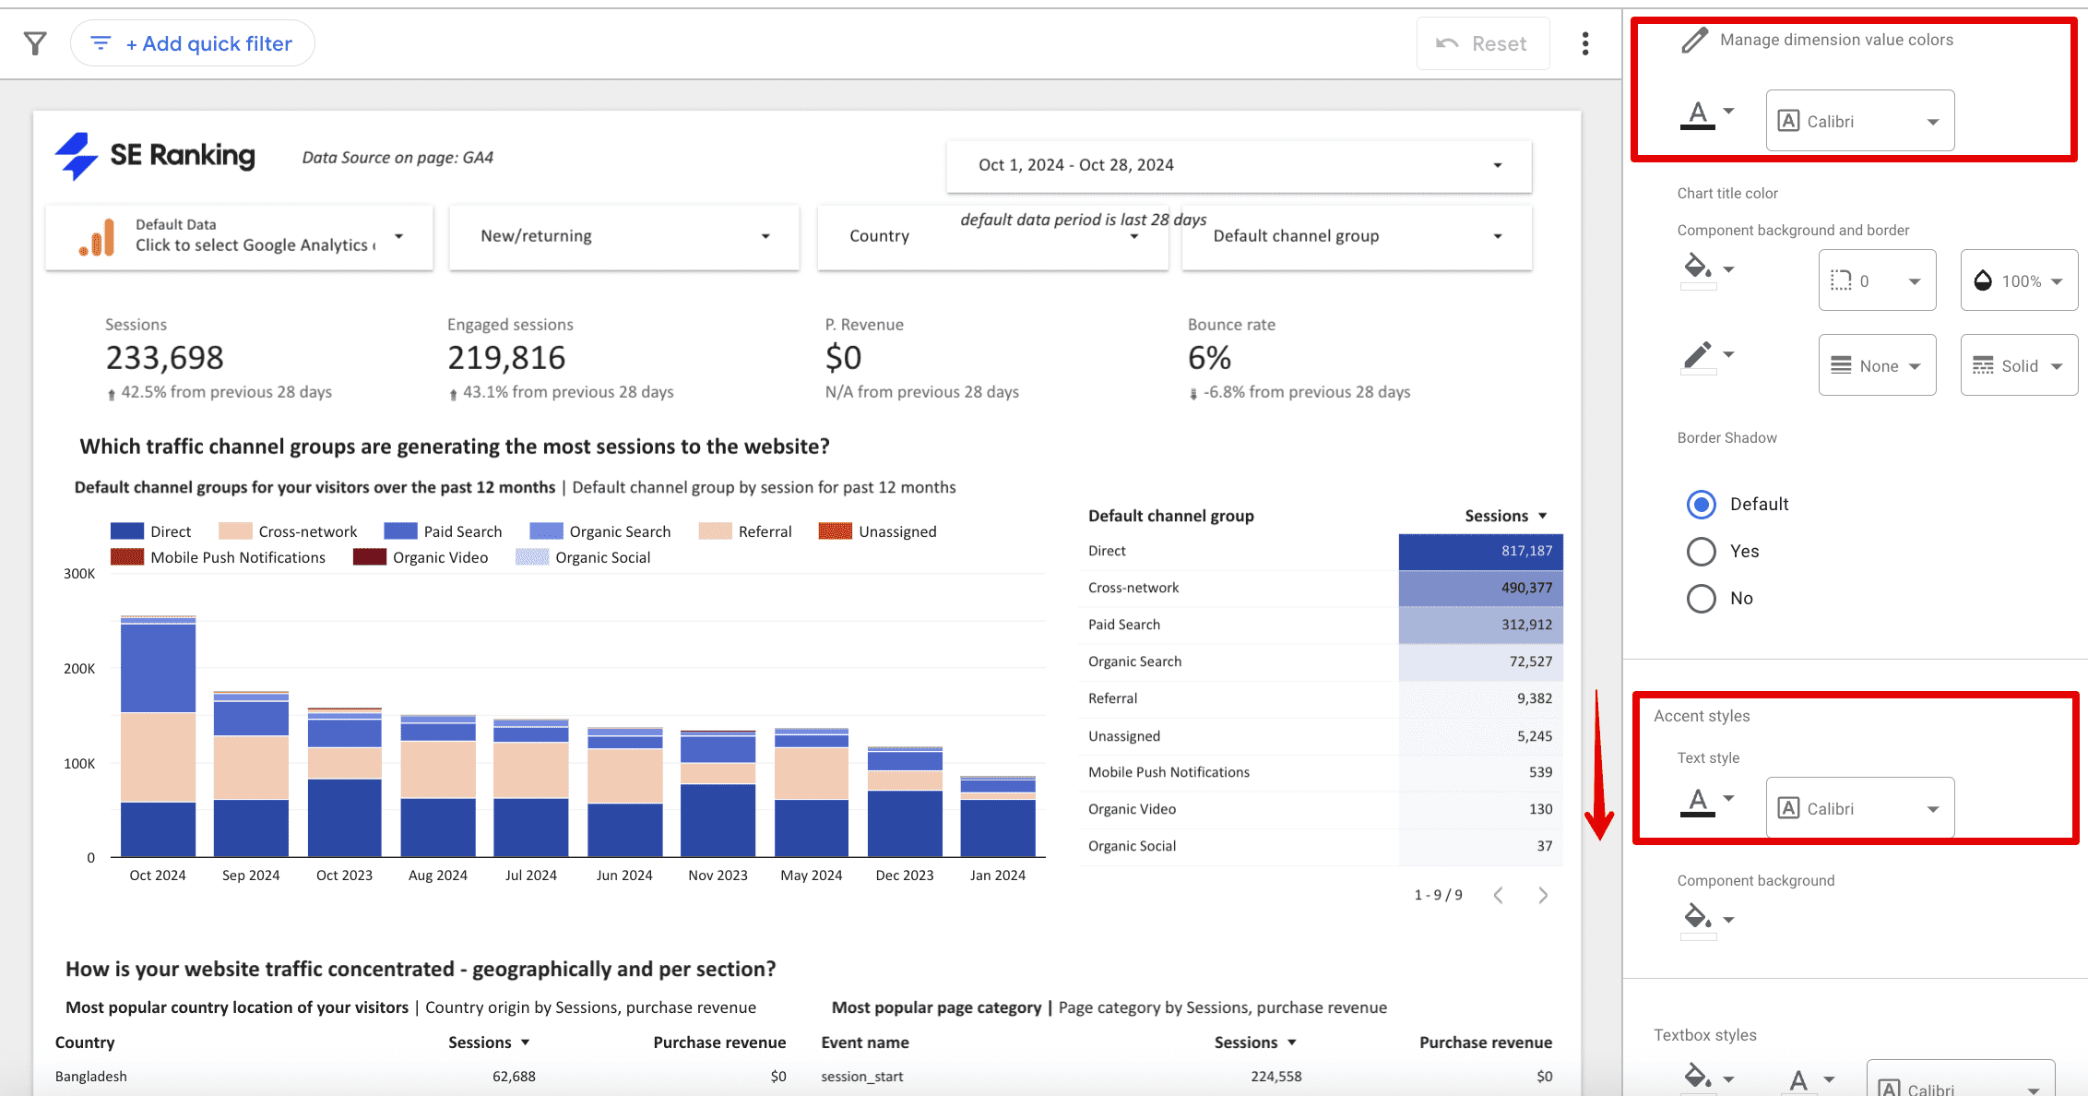
Task: Click Add quick filter button
Action: [193, 43]
